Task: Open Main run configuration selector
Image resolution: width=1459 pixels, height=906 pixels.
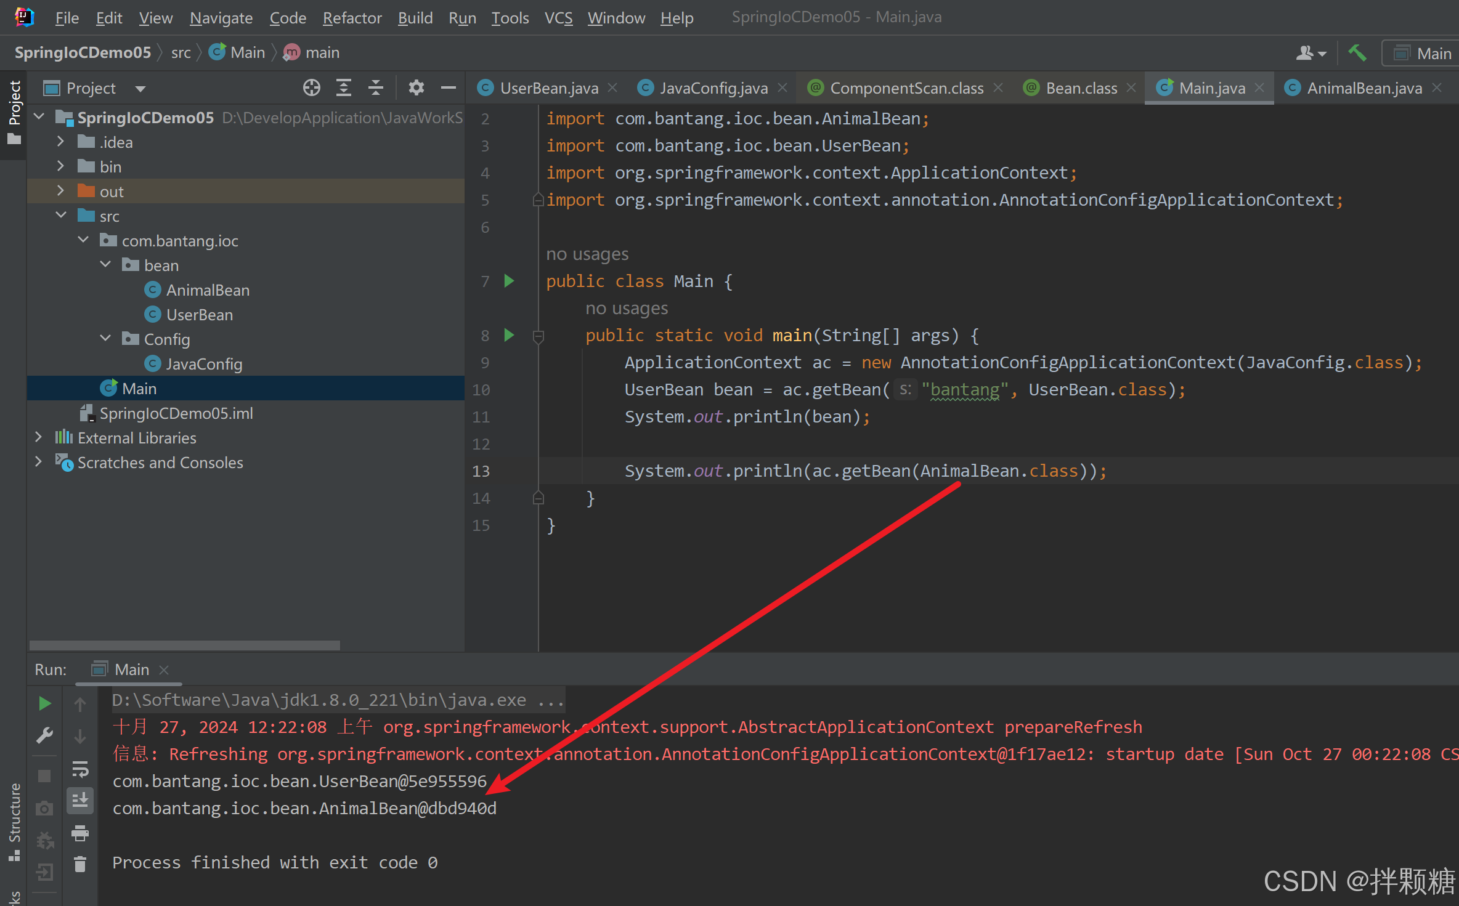Action: pyautogui.click(x=1424, y=53)
